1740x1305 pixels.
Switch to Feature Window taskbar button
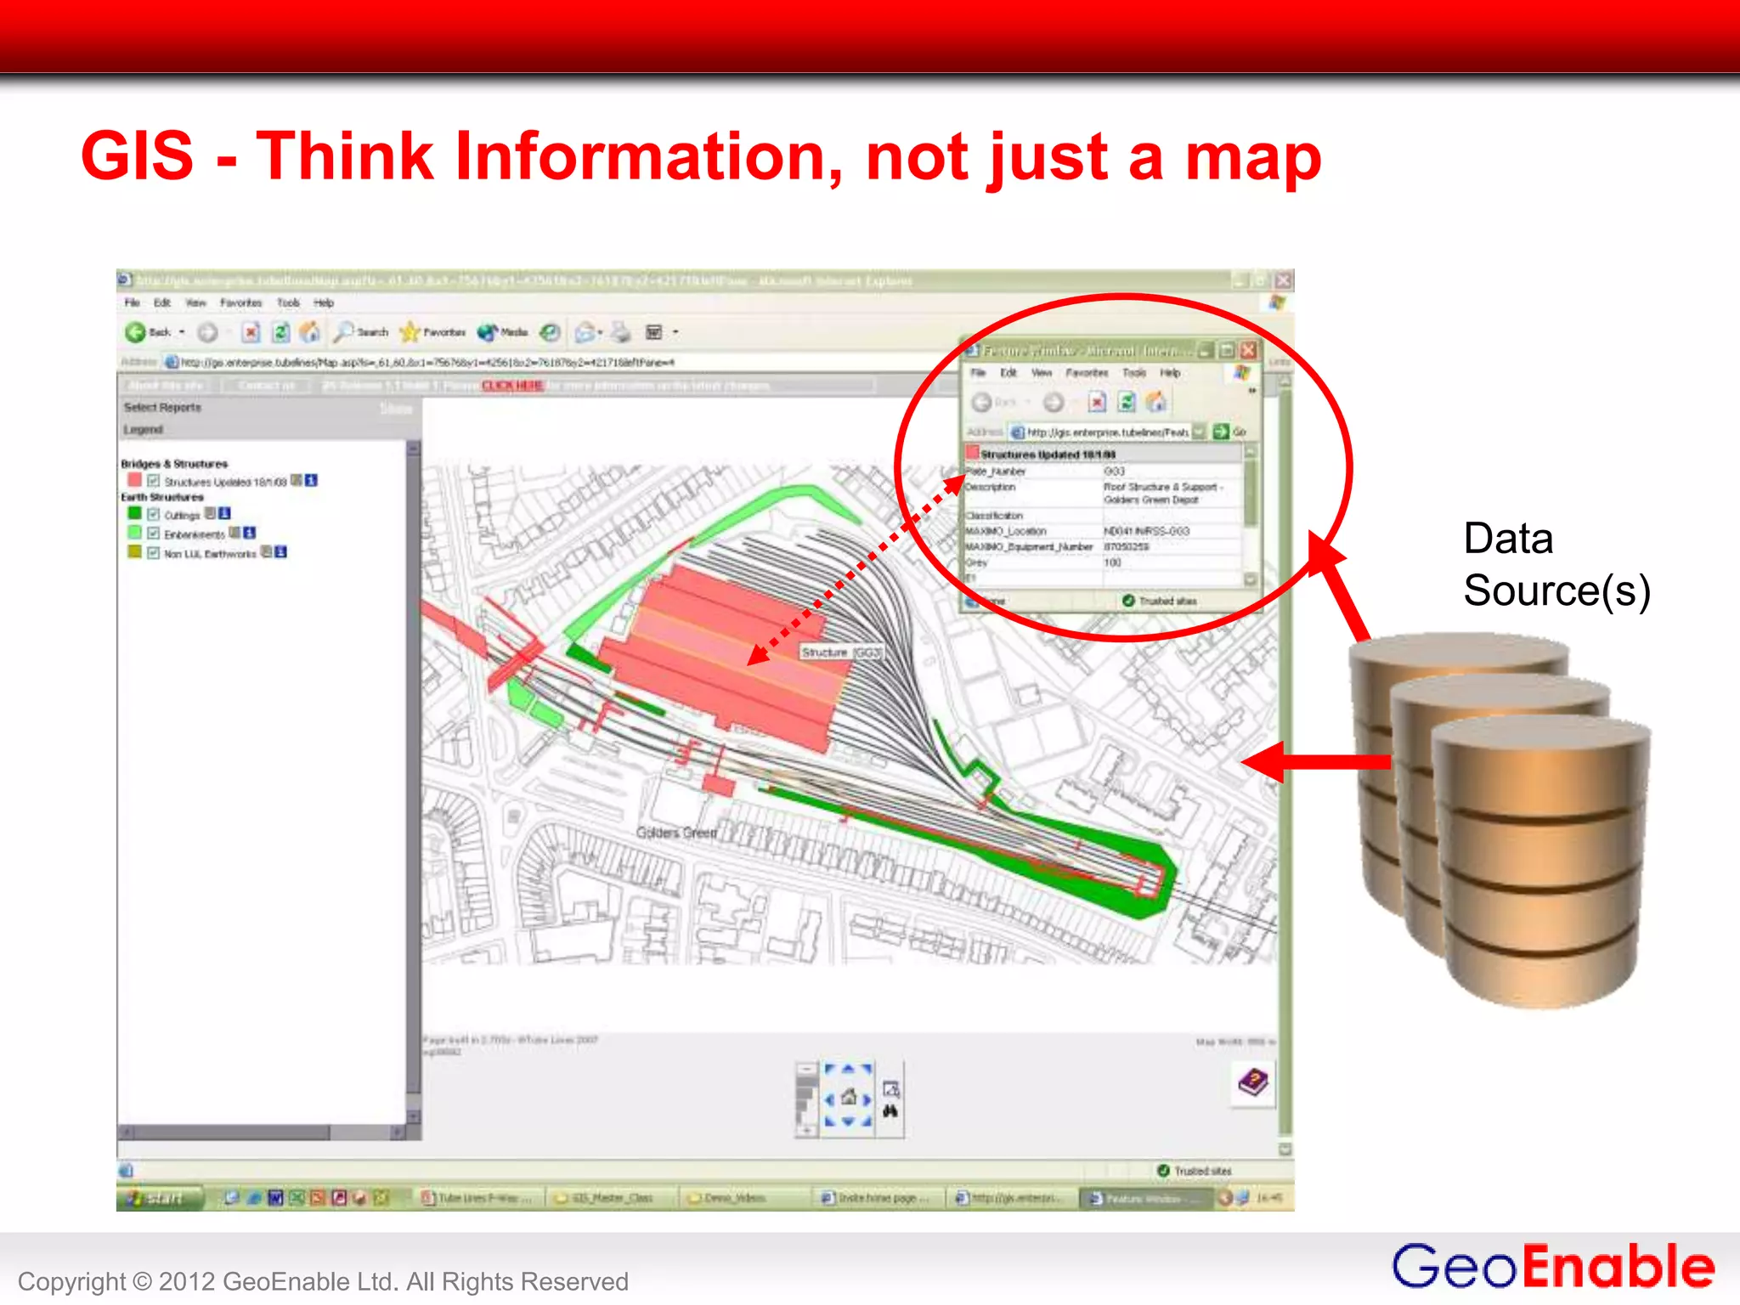click(1147, 1198)
